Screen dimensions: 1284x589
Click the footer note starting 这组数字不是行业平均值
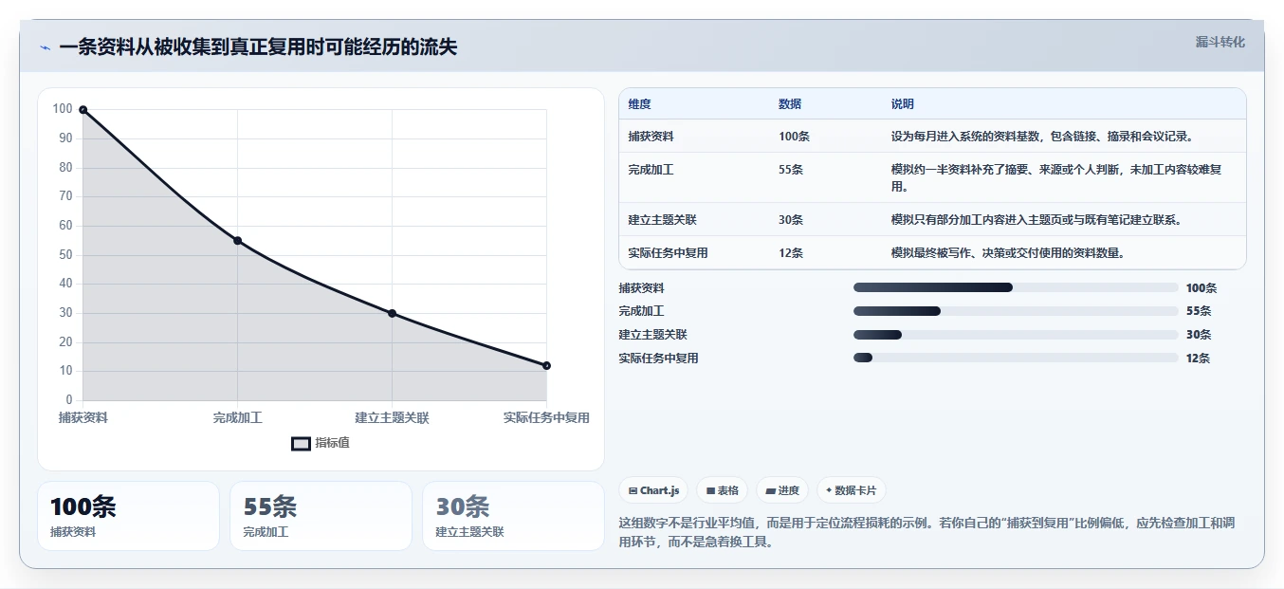926,533
